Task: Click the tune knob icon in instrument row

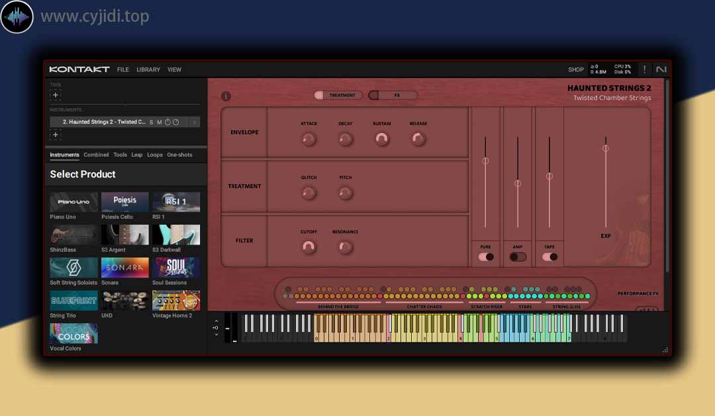Action: coord(167,122)
